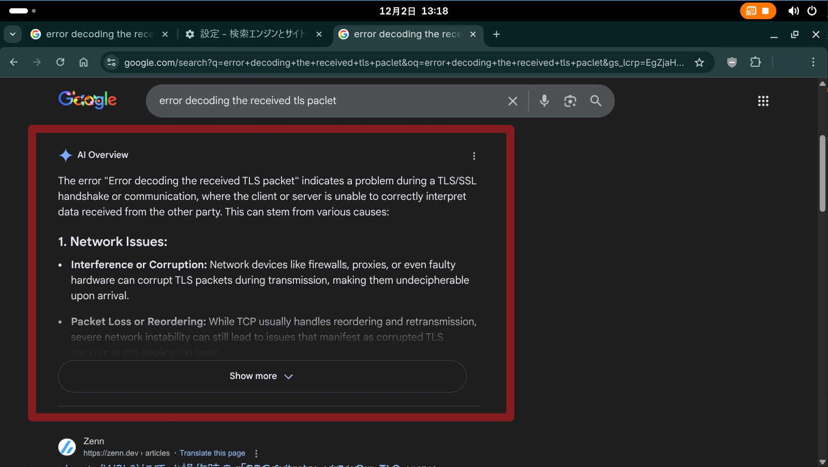Clear the search box text

pos(512,101)
